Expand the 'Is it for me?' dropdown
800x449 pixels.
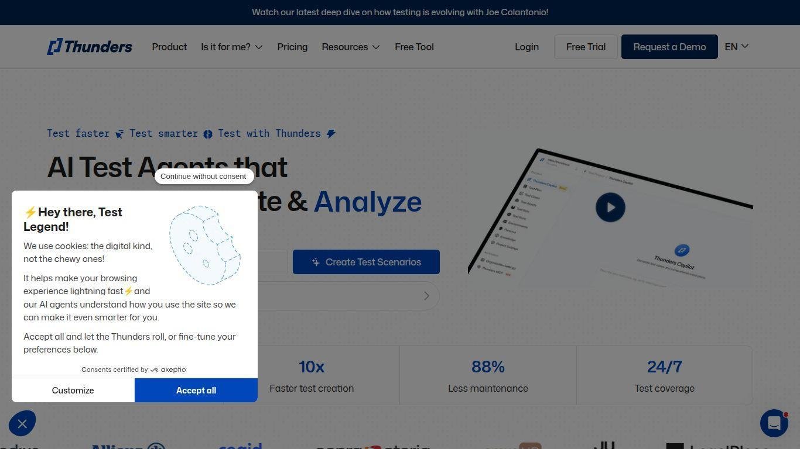231,47
